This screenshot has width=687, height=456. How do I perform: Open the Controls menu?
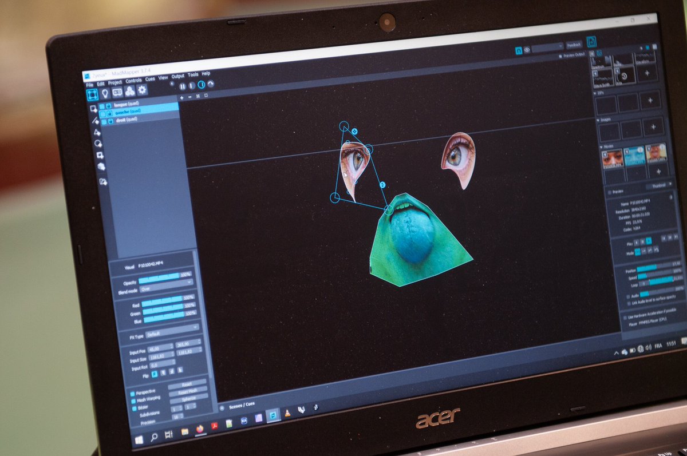pyautogui.click(x=133, y=81)
